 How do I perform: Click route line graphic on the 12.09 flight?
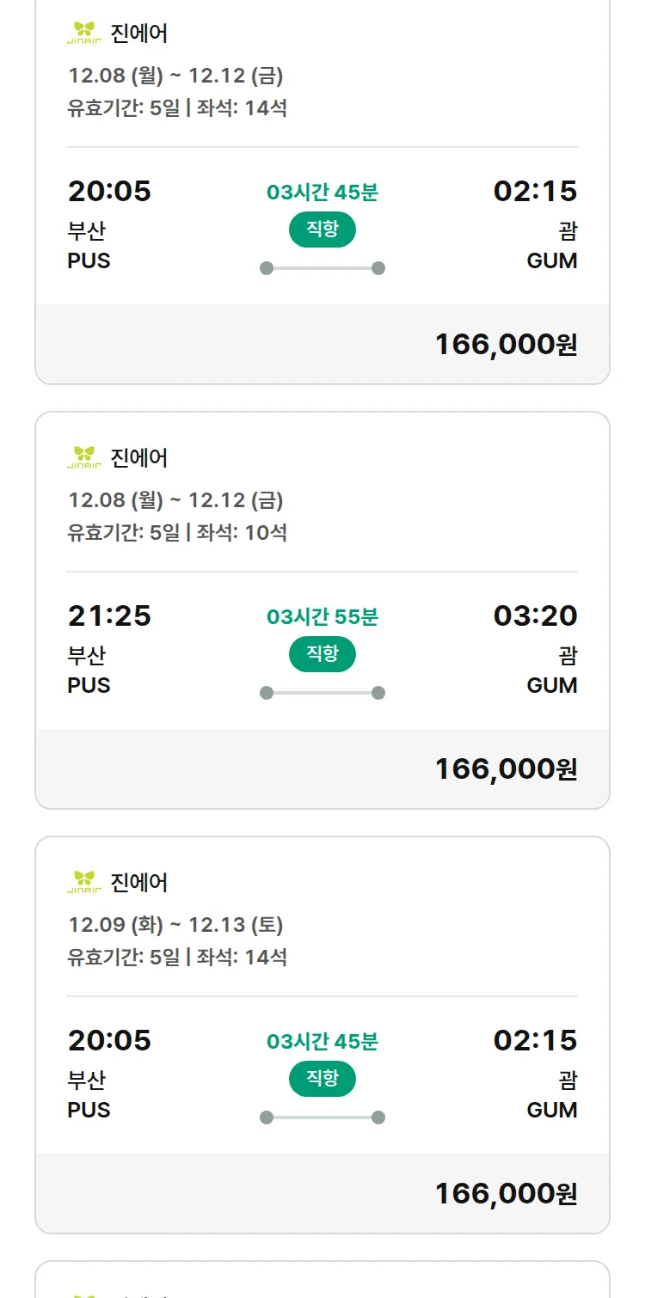point(322,1117)
